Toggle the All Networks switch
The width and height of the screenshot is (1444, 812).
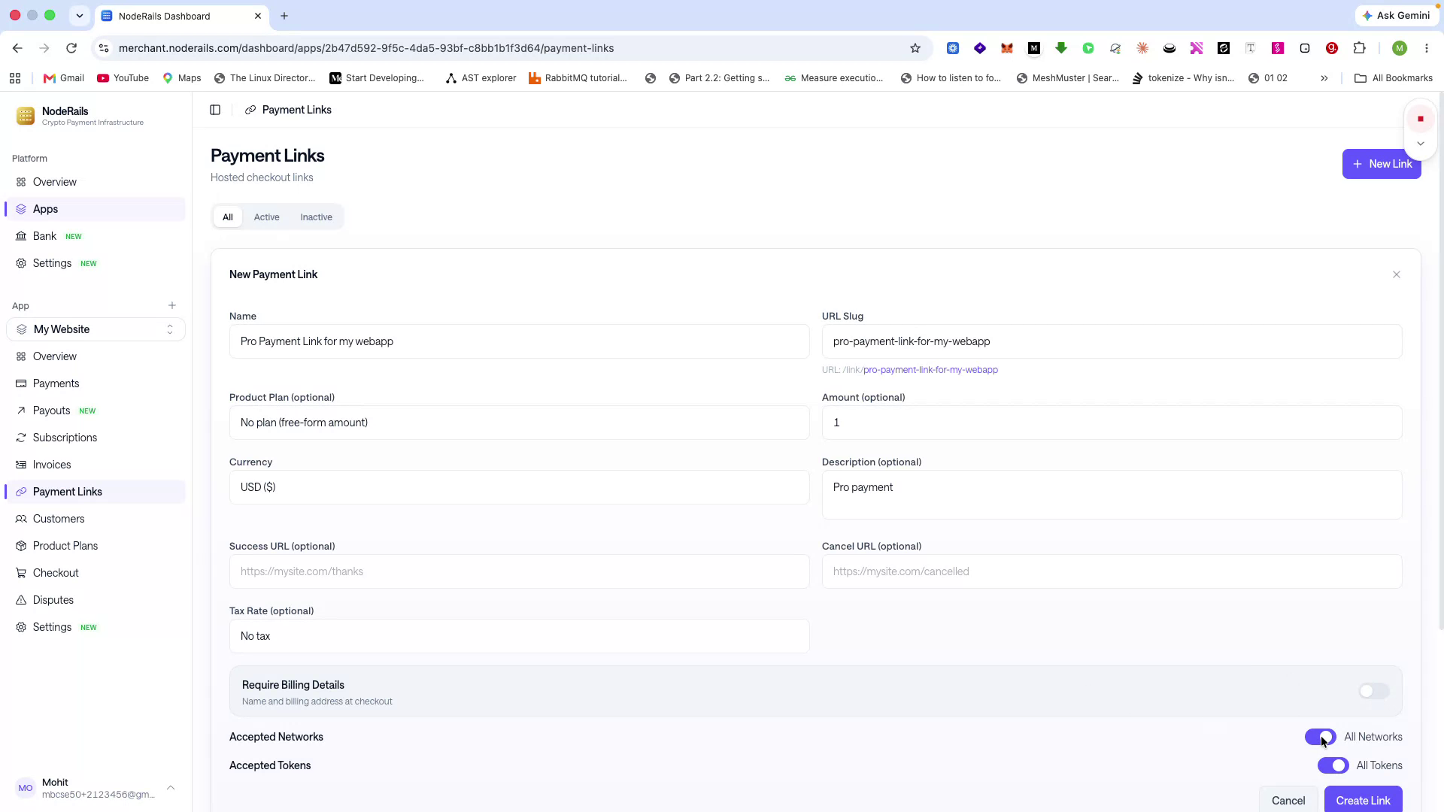click(1321, 737)
